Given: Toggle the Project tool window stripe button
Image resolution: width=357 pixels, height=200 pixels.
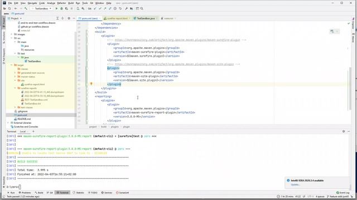Looking at the screenshot, I should [x=4, y=23].
